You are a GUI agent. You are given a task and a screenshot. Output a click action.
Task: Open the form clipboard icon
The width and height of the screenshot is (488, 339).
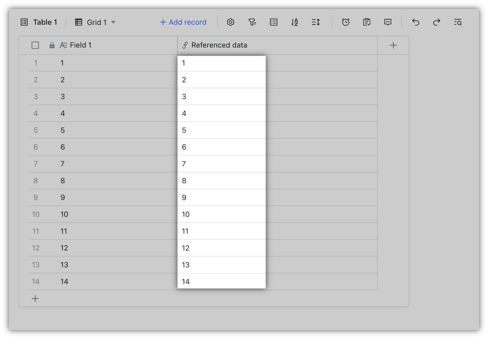click(367, 22)
